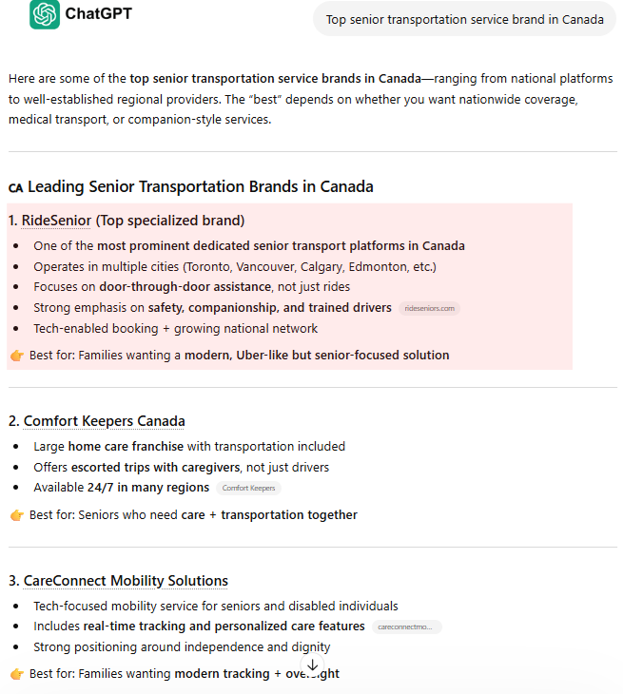Image resolution: width=623 pixels, height=694 pixels.
Task: Click the pointing hand emoji under RideSenior
Action: click(x=17, y=356)
